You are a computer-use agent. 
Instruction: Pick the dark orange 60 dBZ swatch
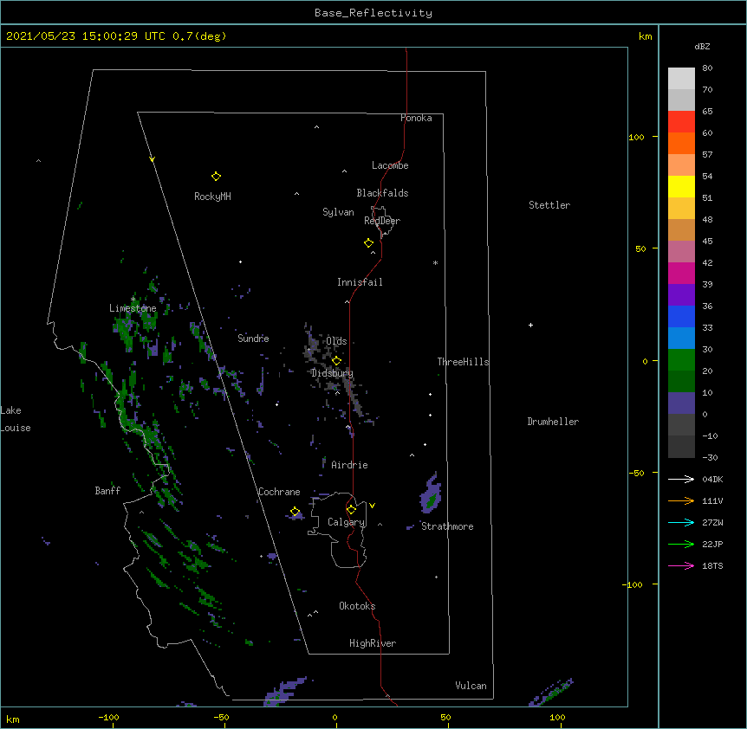681,143
